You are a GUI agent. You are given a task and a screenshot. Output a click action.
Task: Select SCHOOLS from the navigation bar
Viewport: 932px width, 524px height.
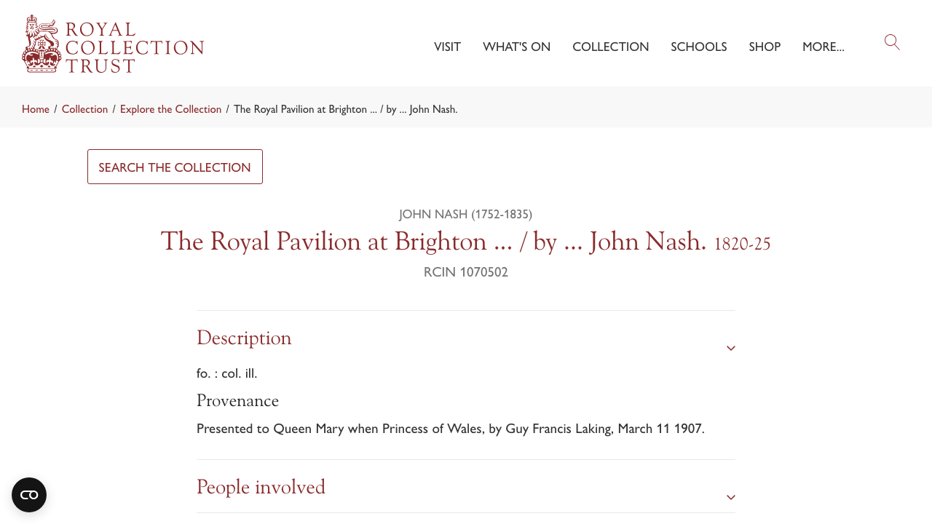click(699, 45)
